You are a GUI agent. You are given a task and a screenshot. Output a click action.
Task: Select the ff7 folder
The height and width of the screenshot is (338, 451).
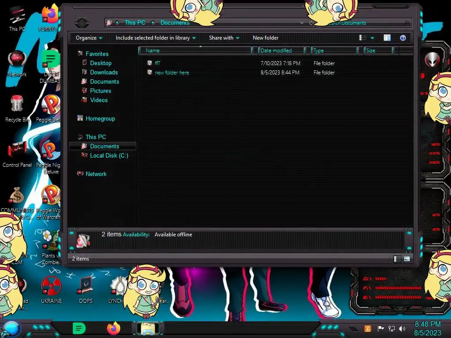157,63
